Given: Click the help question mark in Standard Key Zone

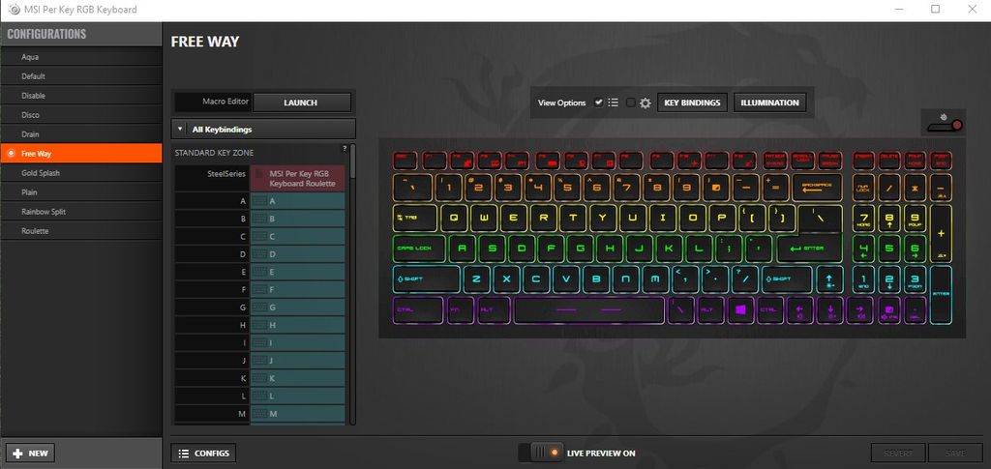Looking at the screenshot, I should 345,149.
